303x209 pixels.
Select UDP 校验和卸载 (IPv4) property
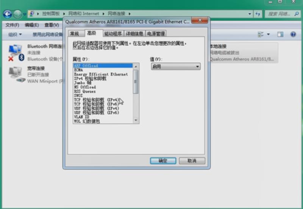point(103,108)
